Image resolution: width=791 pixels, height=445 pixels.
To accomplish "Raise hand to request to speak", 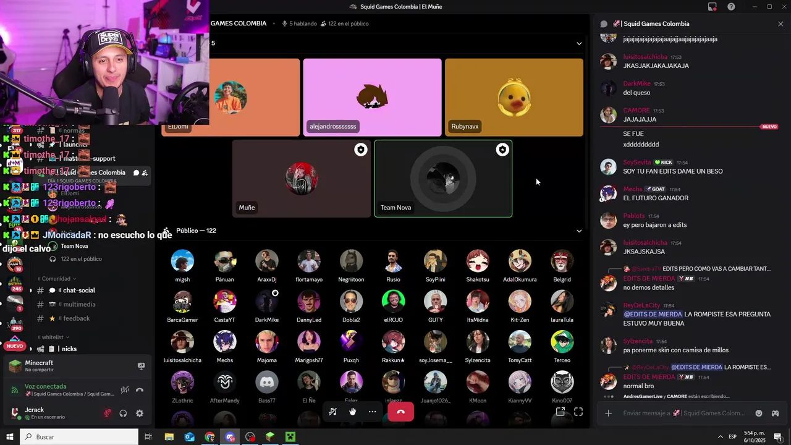I will [x=352, y=412].
